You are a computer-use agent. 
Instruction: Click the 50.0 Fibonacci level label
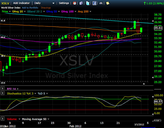[x=3, y=37]
